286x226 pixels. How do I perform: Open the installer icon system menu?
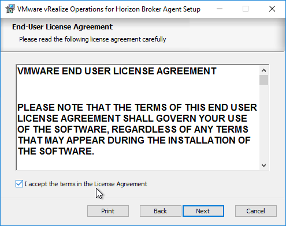point(10,9)
